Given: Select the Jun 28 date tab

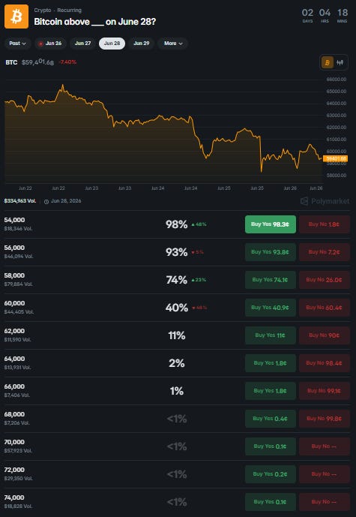Looking at the screenshot, I should tap(112, 44).
